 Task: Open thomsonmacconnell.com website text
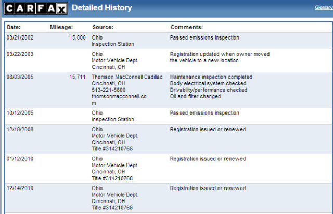point(119,99)
